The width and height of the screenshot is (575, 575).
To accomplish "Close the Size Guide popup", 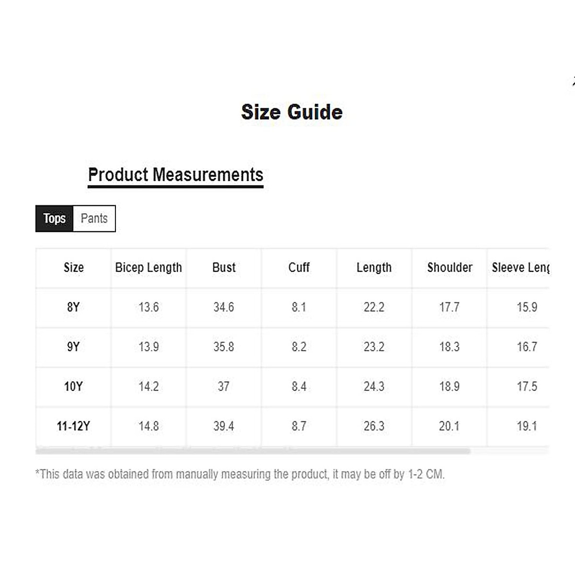I will [573, 82].
